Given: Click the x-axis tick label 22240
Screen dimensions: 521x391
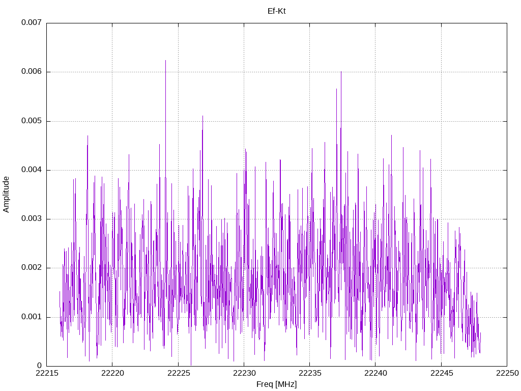Looking at the screenshot, I should 375,373.
